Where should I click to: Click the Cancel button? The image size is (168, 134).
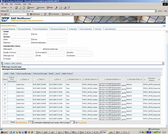[x=57, y=73]
